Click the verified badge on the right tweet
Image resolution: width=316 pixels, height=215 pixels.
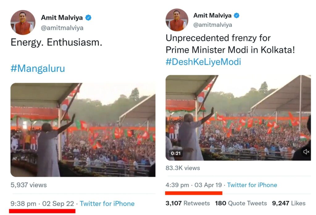[237, 15]
